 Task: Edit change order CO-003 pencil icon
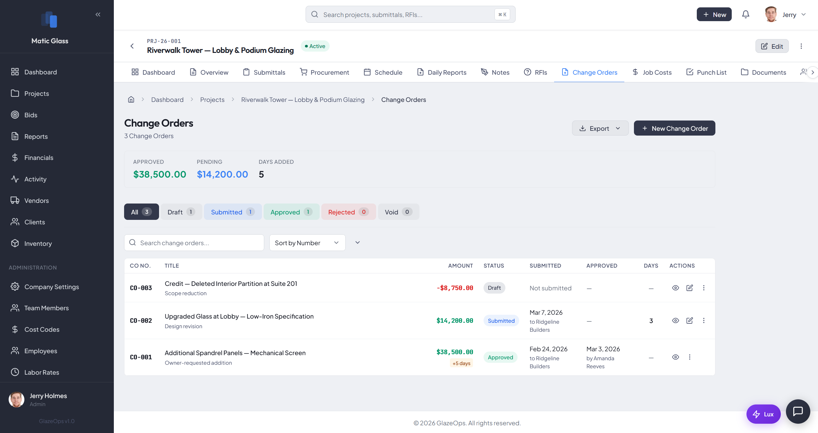(689, 288)
